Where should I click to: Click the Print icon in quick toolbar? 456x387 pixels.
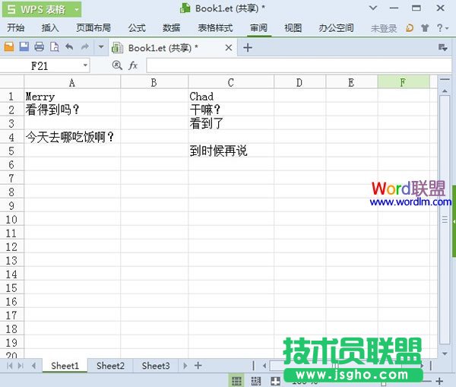[39, 47]
